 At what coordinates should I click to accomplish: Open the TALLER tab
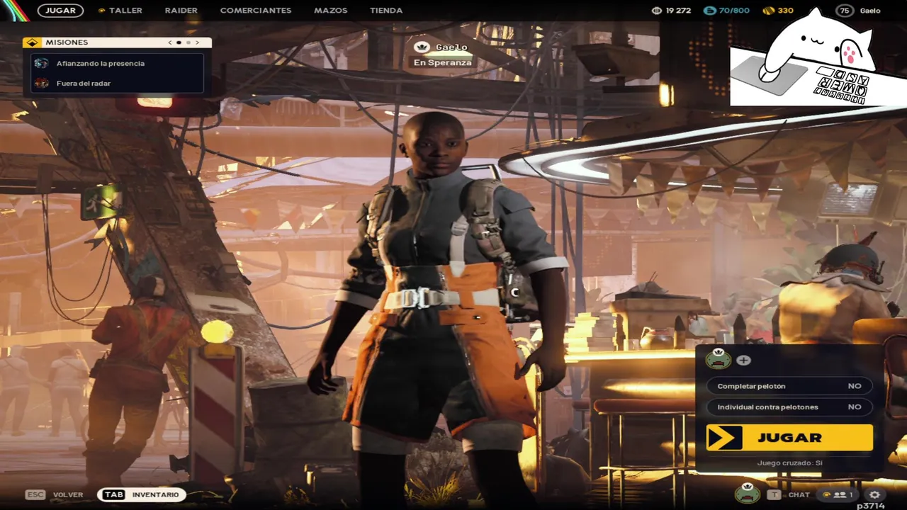125,11
